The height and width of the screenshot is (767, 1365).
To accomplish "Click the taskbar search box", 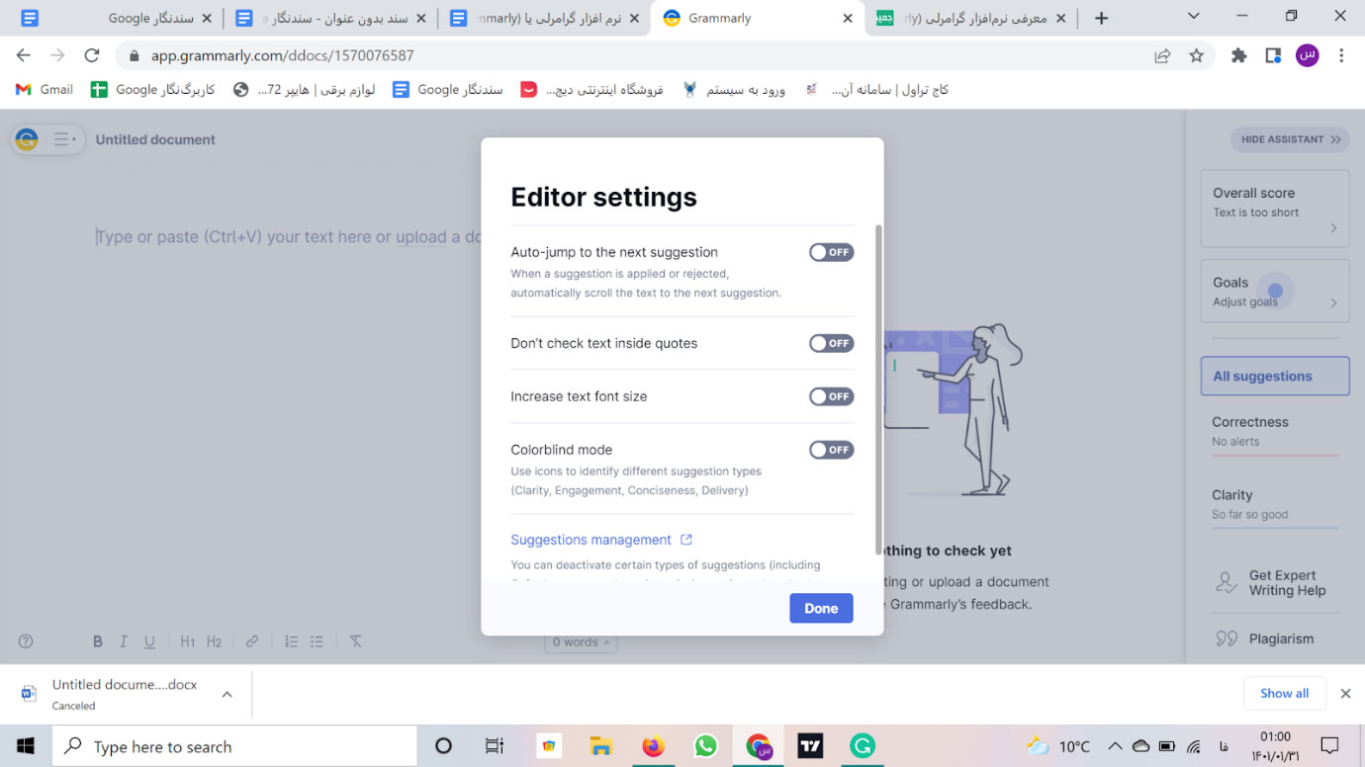I will click(234, 746).
